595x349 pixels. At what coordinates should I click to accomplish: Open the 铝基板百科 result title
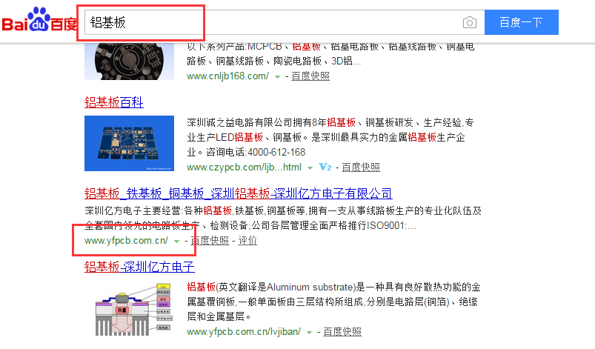tap(114, 102)
